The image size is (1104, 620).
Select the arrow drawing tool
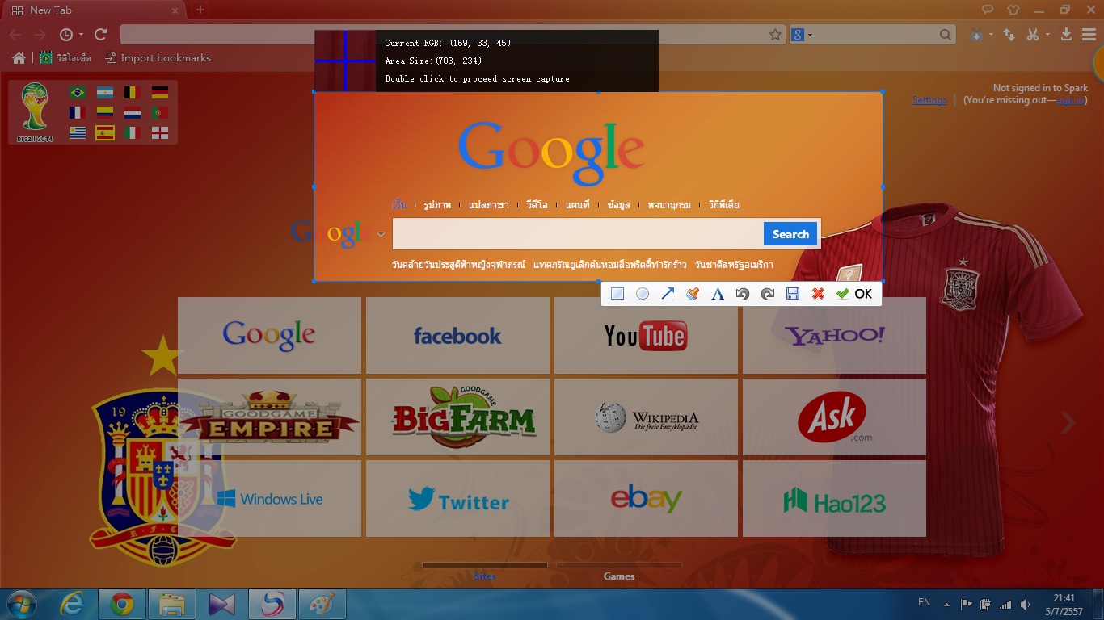[x=668, y=294]
